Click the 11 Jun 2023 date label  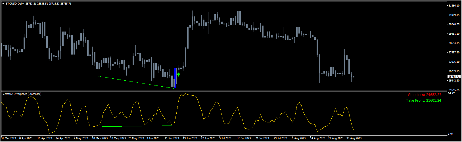pyautogui.click(x=172, y=139)
